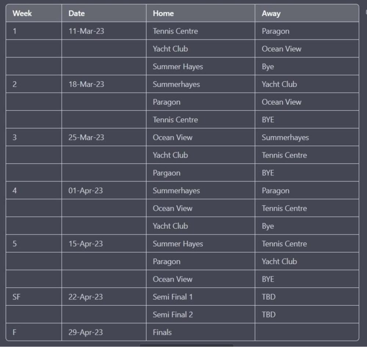Select Summerhayes in week 3 away column
This screenshot has width=367, height=347.
[x=307, y=137]
